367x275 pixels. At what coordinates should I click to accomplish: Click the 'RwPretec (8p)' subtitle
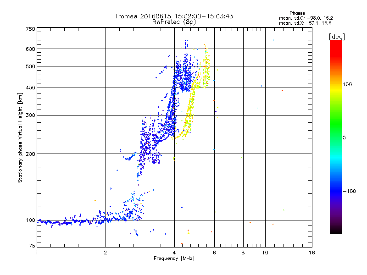[174, 22]
